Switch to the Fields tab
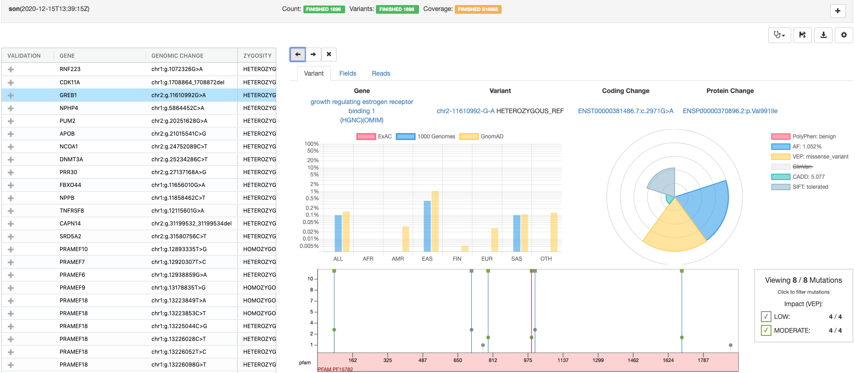 point(348,73)
